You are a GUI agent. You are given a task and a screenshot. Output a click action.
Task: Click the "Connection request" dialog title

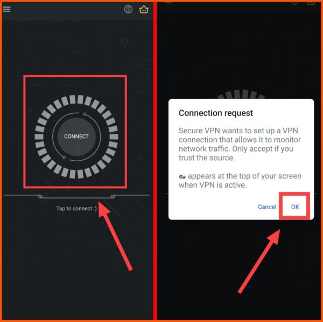pos(216,113)
